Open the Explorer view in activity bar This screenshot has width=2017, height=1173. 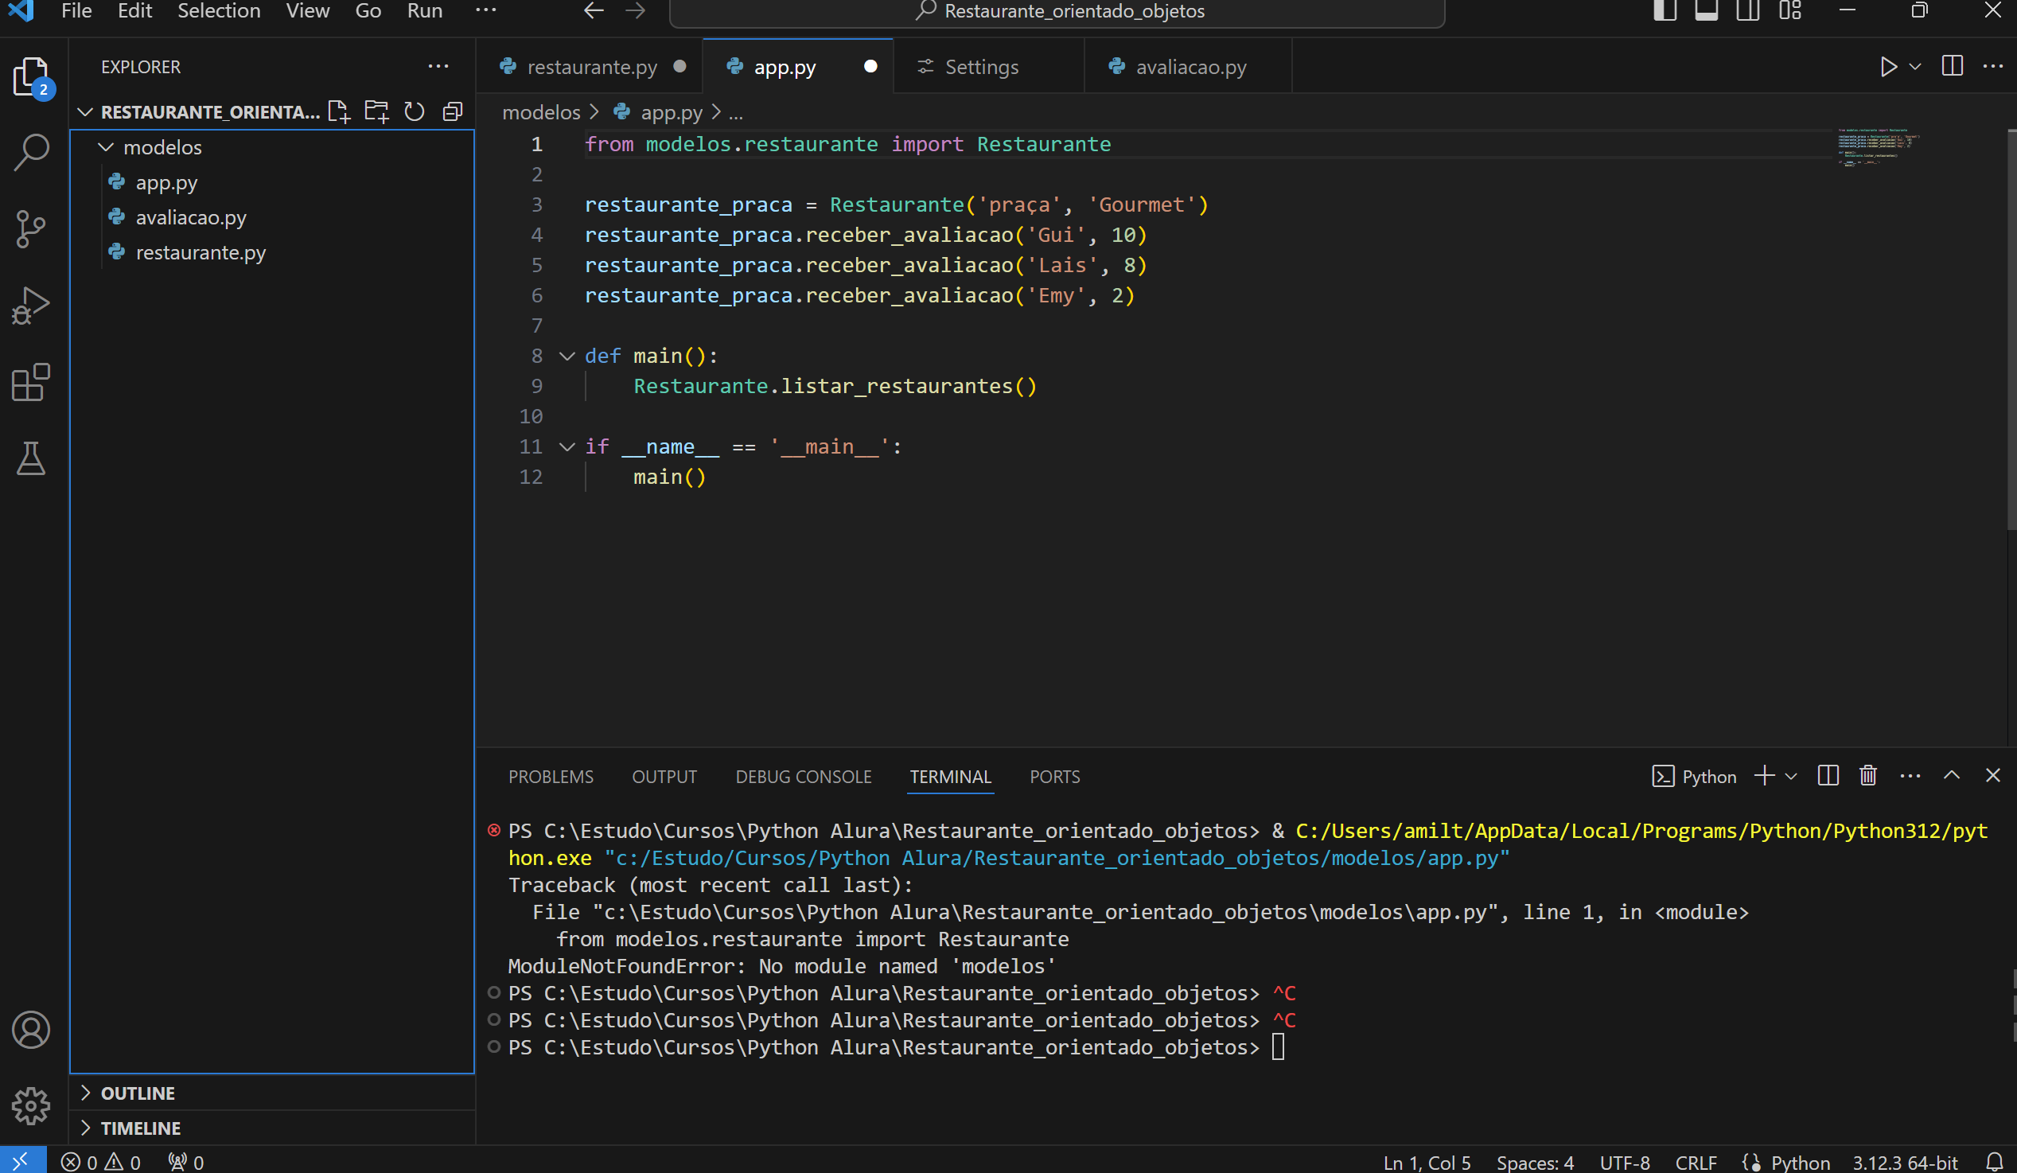(31, 77)
